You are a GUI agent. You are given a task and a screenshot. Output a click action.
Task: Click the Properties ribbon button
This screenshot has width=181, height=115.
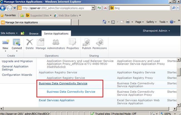[x=73, y=44]
